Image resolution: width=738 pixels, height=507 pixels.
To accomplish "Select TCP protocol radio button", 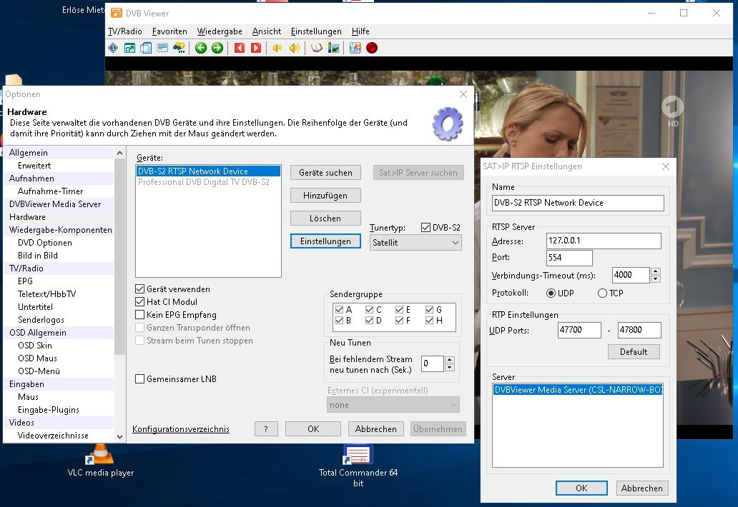I will pyautogui.click(x=602, y=293).
